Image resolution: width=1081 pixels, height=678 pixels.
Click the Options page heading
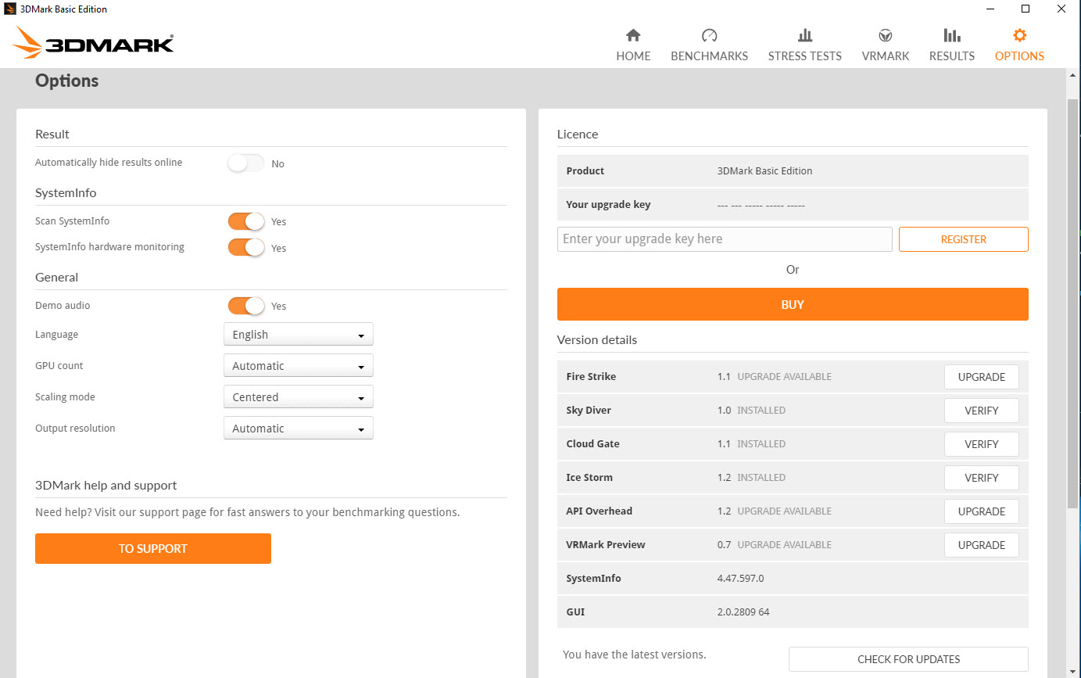67,81
